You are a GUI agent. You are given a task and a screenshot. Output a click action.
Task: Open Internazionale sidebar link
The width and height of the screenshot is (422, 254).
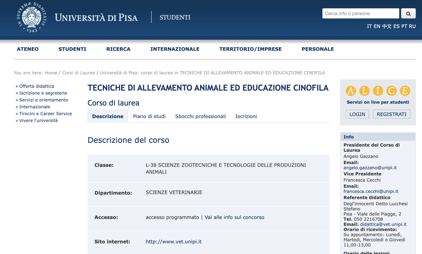point(34,107)
